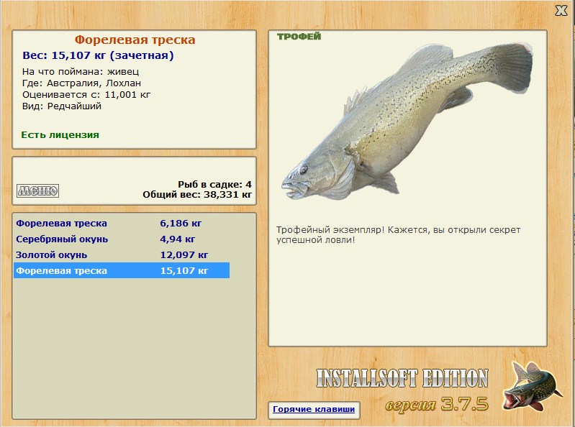Image resolution: width=575 pixels, height=427 pixels.
Task: Click the Есть лицензия status text
Action: (x=60, y=134)
